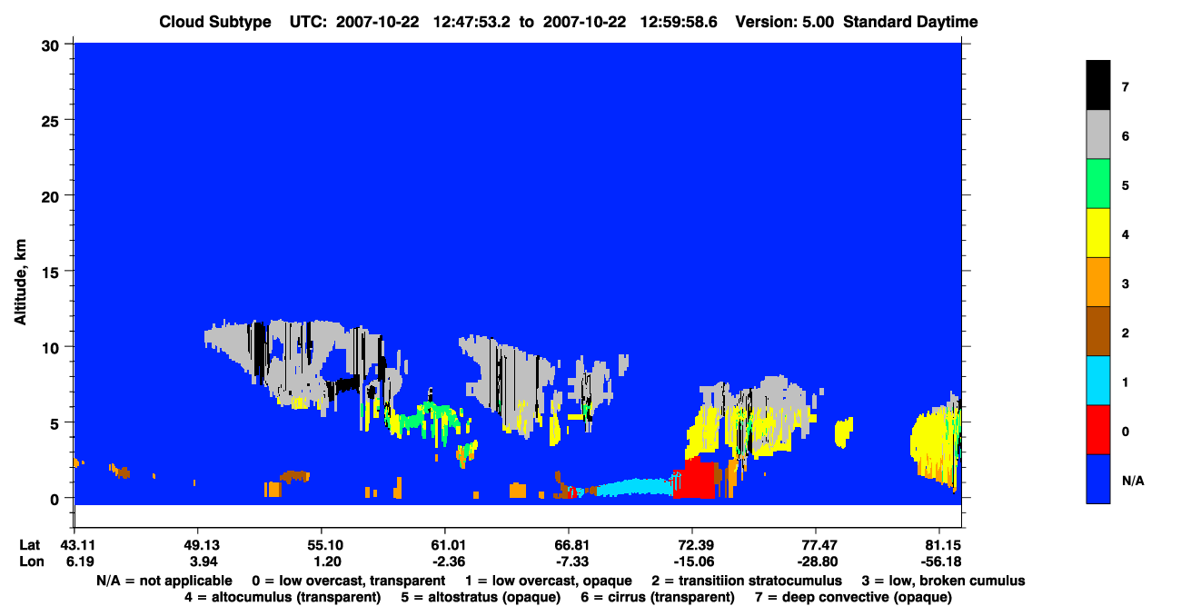Screen dimensions: 1181x606
Task: Click legend text '0 = low overcast, transparent'
Action: [349, 581]
